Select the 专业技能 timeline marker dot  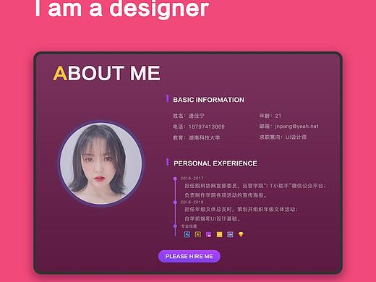175,226
